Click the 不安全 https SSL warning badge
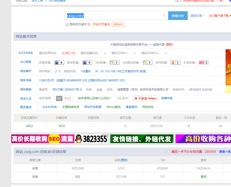 [x=145, y=98]
